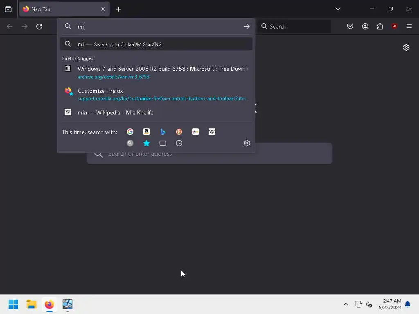Click the archive.org/details/win7m3_6758 URL
Image resolution: width=419 pixels, height=314 pixels.
[x=113, y=77]
